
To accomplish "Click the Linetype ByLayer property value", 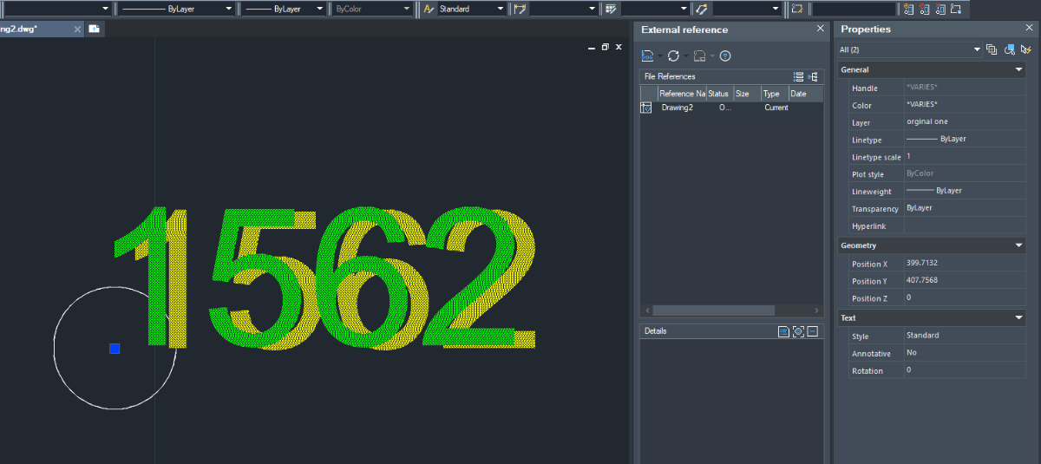I will pos(965,139).
